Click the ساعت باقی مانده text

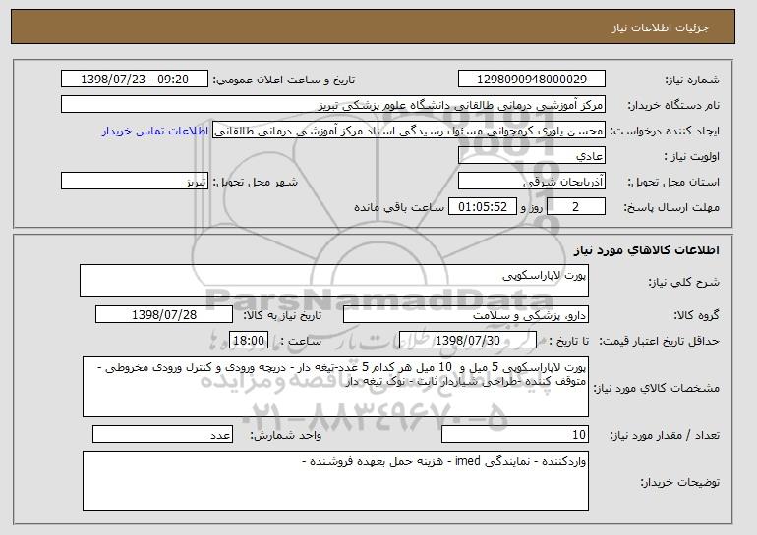(x=399, y=207)
